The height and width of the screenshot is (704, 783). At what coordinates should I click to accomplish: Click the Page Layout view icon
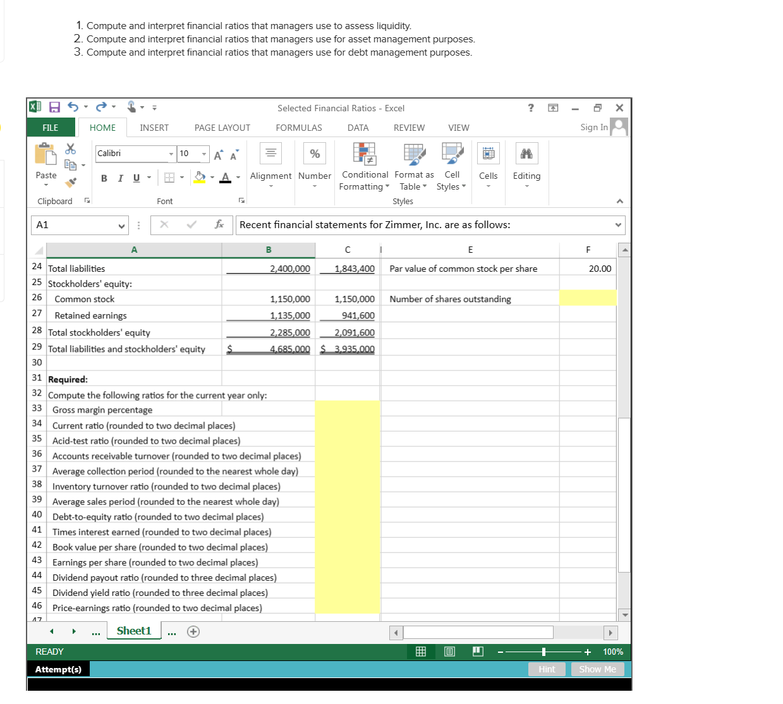point(449,652)
